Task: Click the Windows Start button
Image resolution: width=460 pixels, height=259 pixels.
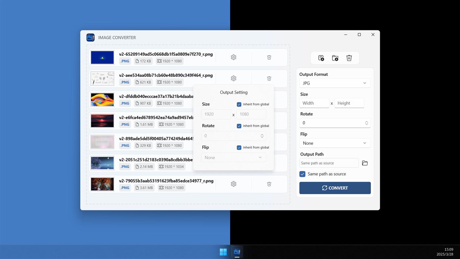Action: tap(223, 252)
